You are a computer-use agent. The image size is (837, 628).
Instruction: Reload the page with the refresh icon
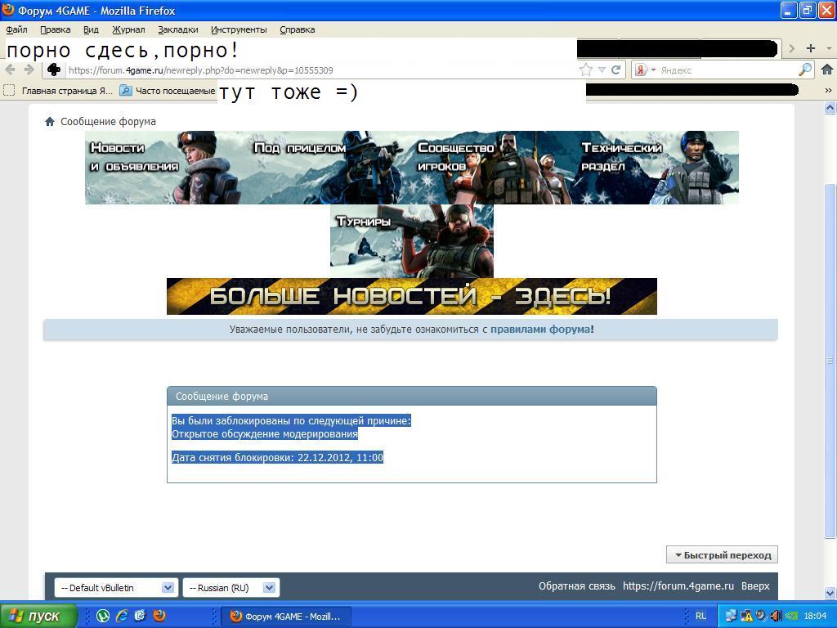click(x=615, y=70)
